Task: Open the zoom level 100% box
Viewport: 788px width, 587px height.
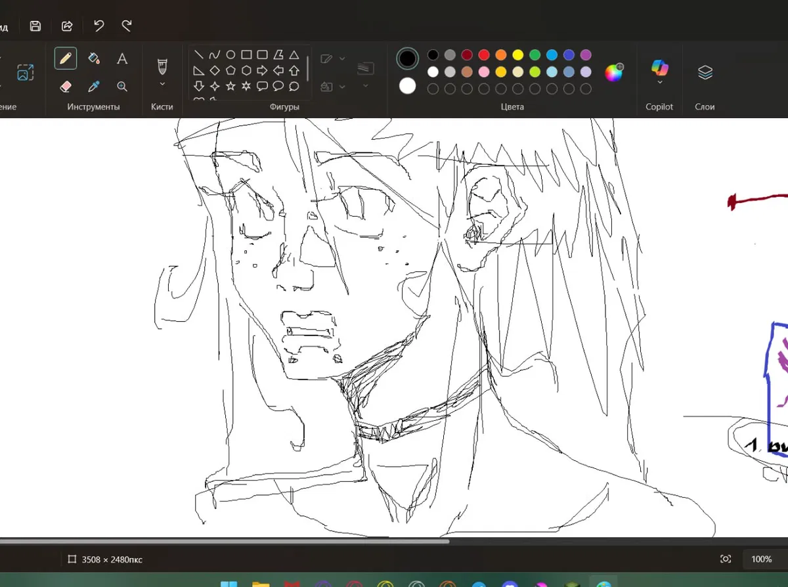Action: (761, 559)
